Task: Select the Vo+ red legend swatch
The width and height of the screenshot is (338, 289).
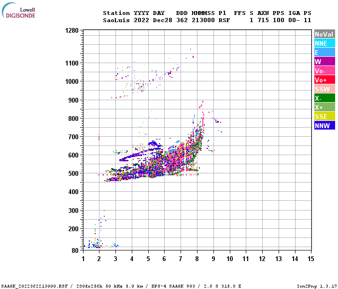Action: click(x=324, y=80)
